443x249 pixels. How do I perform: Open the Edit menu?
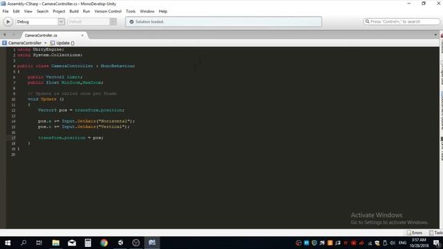tap(17, 11)
